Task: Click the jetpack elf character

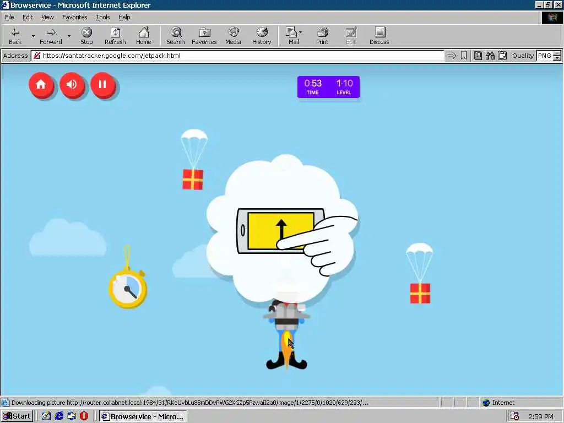Action: pos(286,334)
